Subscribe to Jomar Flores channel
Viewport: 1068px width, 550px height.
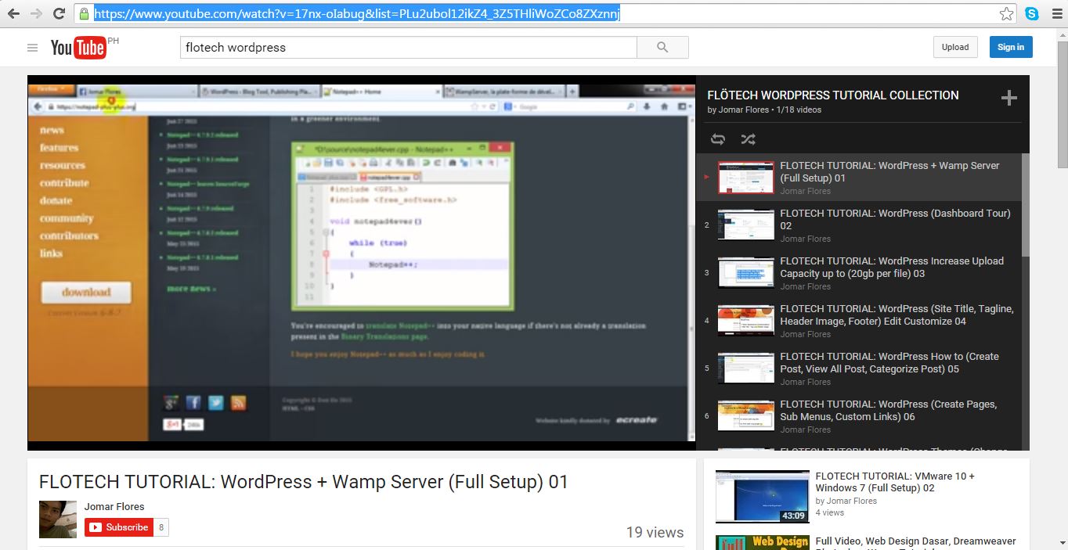click(119, 527)
